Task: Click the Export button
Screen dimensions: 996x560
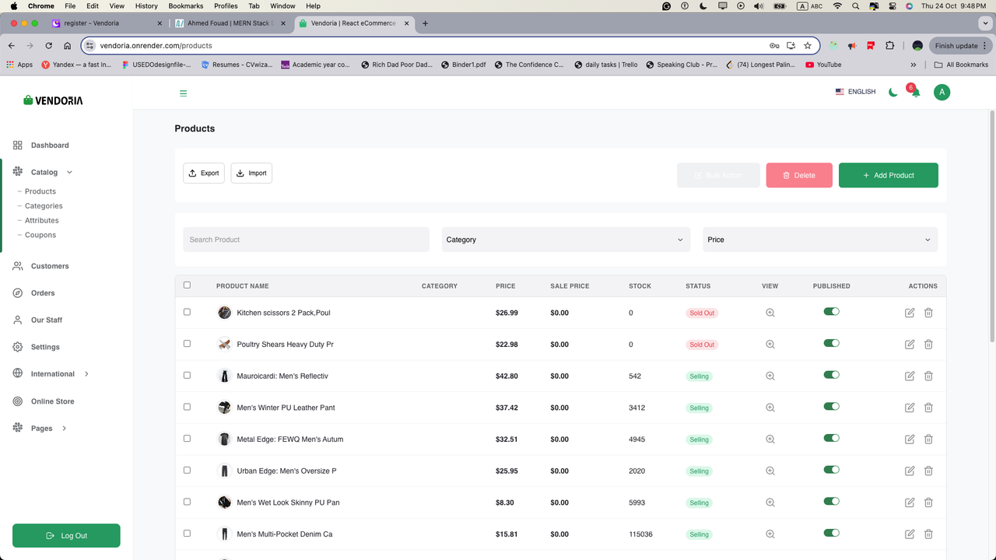Action: click(x=204, y=173)
